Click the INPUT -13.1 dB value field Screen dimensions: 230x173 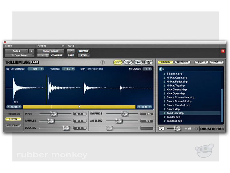pos(80,114)
